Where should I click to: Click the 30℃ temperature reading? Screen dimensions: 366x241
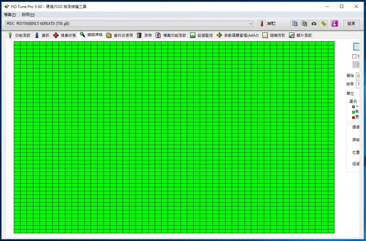click(271, 23)
